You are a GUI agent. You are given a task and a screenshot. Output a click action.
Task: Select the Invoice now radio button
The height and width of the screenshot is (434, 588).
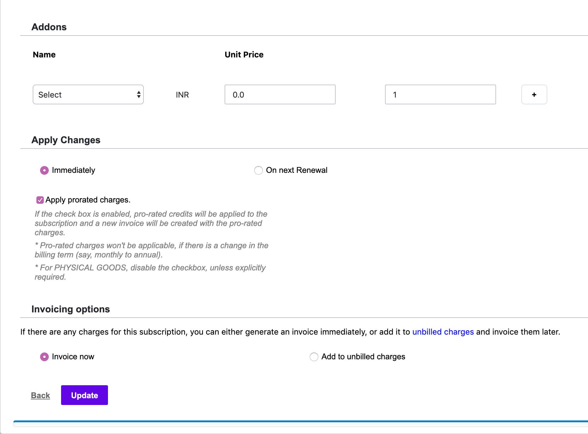coord(44,357)
